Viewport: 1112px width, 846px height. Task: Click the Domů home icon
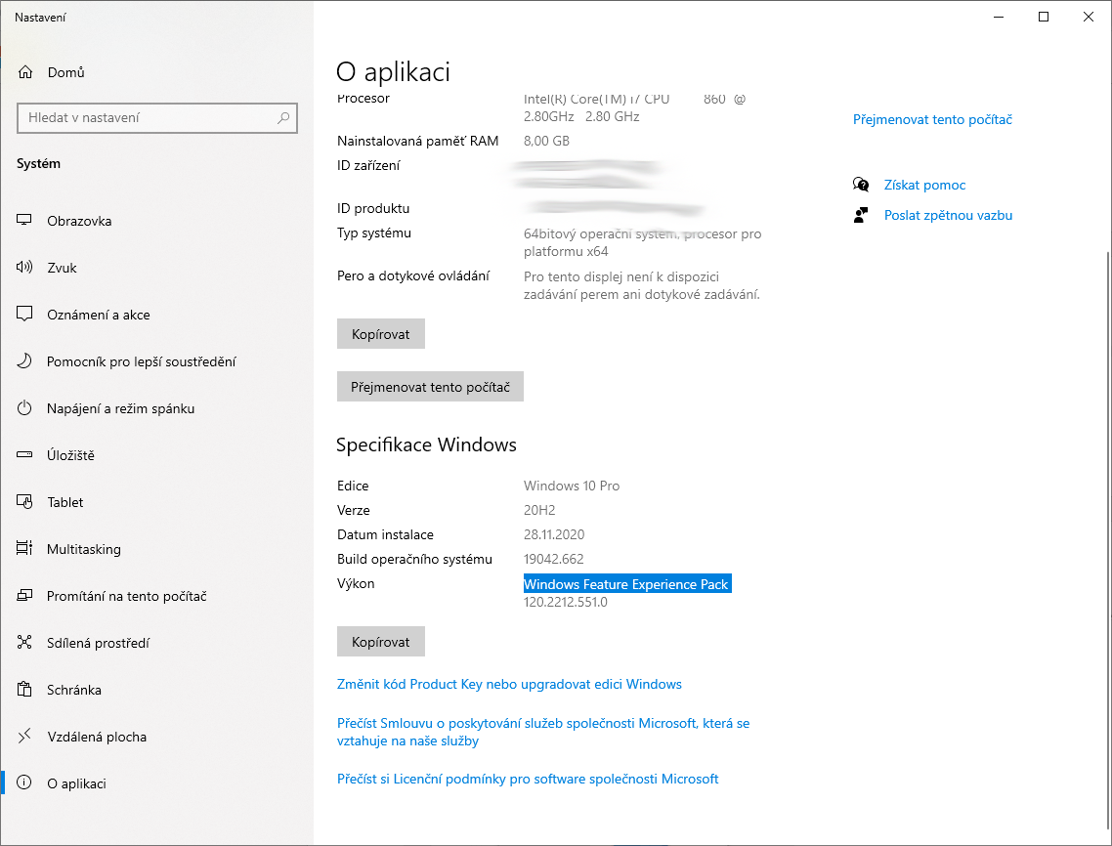click(25, 72)
